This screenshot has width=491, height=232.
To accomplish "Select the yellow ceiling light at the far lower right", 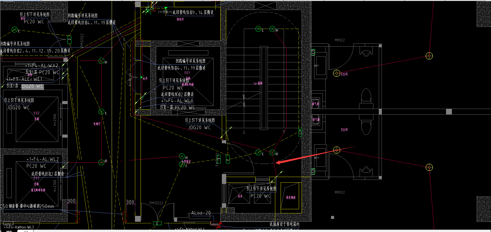I will point(429,168).
